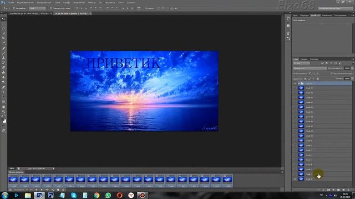Click lock transparent pixels icon in Layers
The width and height of the screenshot is (355, 199).
(x=305, y=78)
